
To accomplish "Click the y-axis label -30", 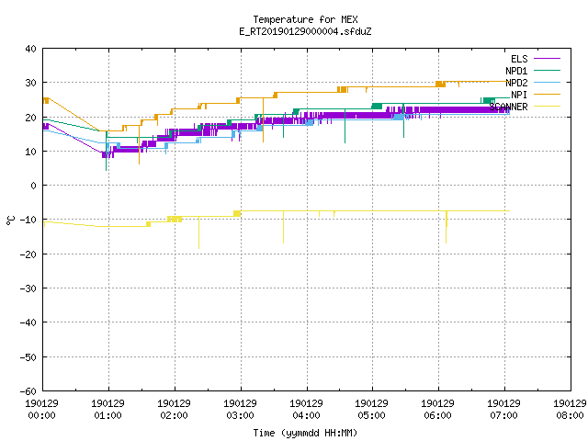I will click(x=28, y=288).
